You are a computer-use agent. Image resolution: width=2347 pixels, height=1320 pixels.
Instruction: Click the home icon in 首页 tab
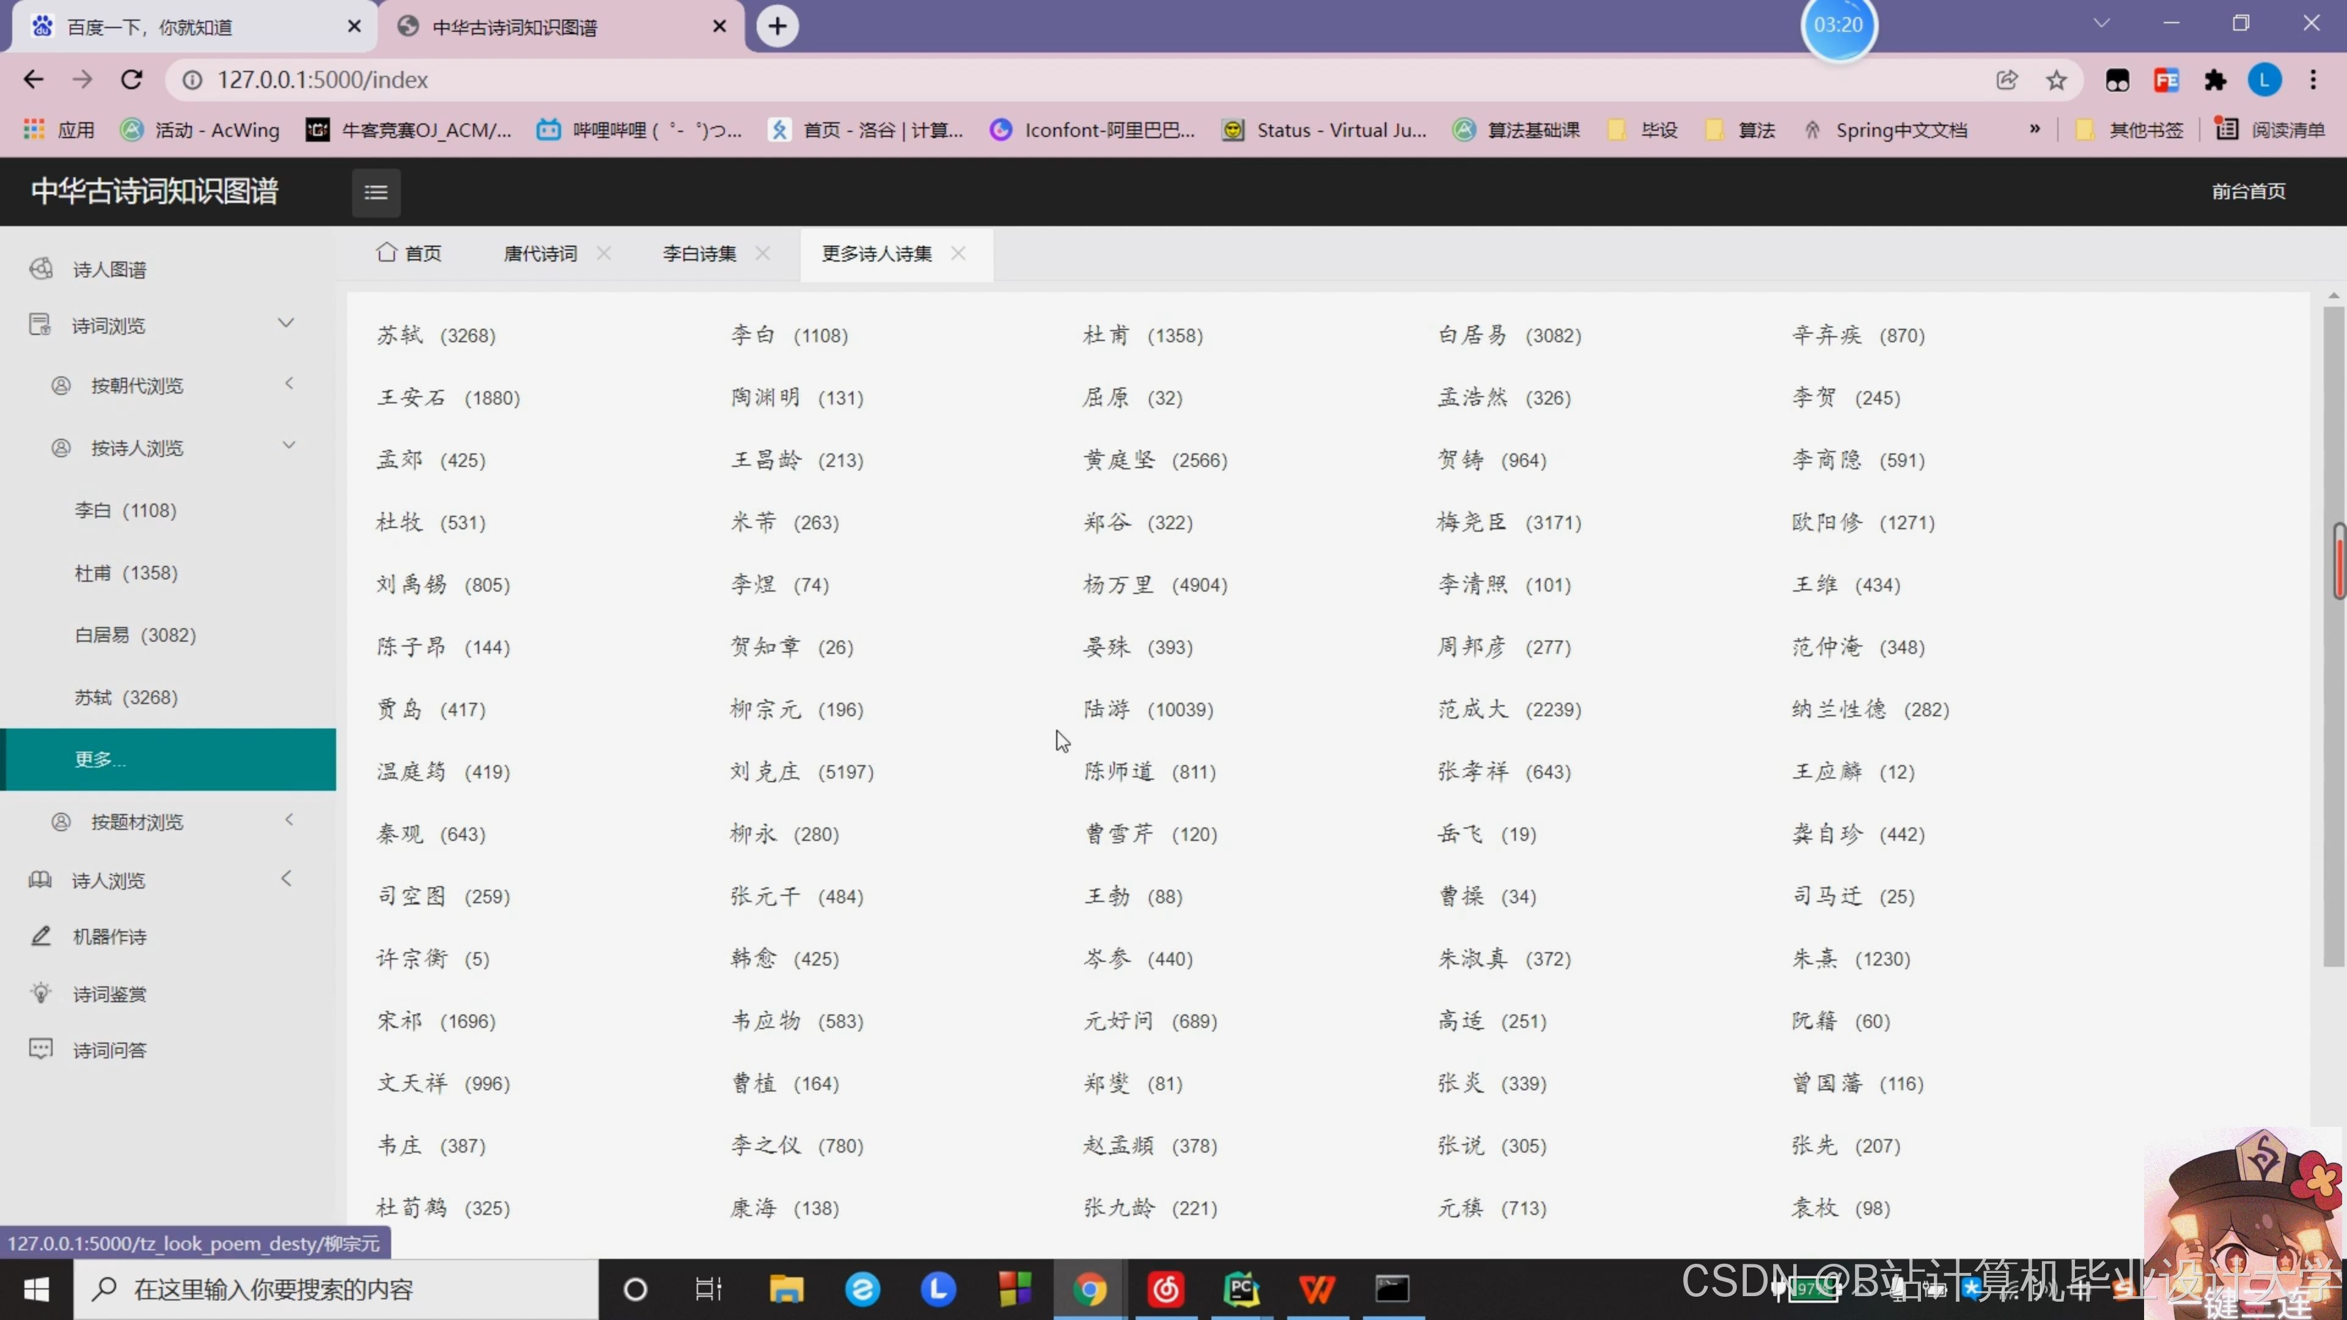click(386, 252)
